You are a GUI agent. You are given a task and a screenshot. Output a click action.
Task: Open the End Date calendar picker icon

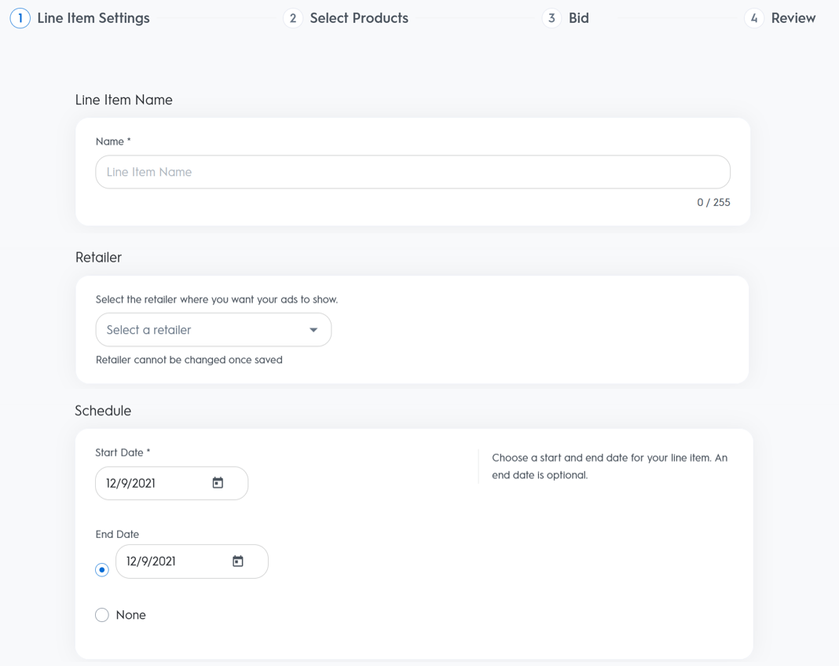click(238, 561)
